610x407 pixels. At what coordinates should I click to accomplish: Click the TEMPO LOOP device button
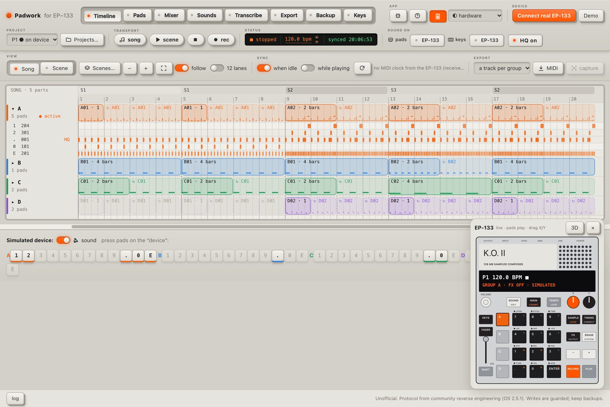point(554,302)
